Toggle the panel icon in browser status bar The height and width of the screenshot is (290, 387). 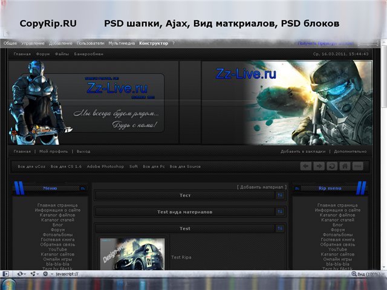[5, 274]
